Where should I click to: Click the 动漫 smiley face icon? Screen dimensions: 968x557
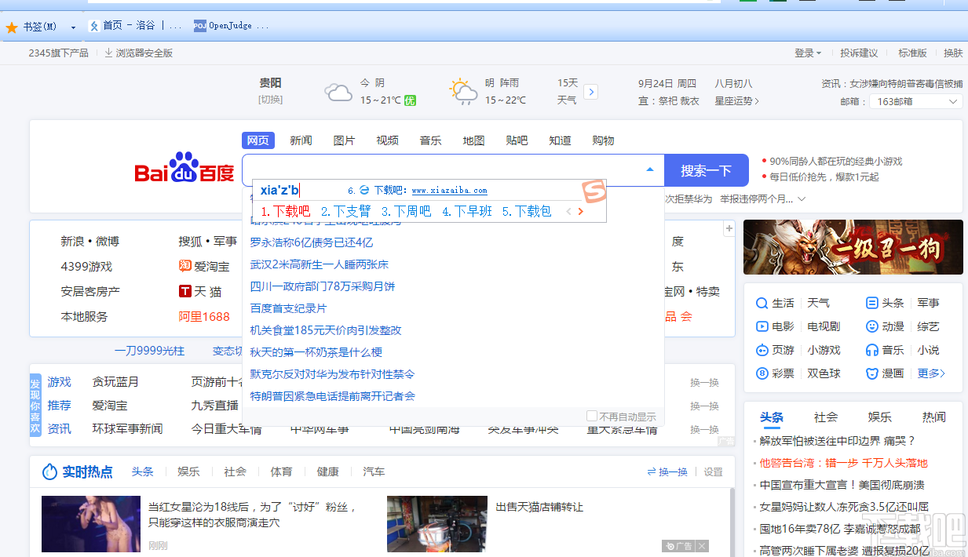pos(871,326)
